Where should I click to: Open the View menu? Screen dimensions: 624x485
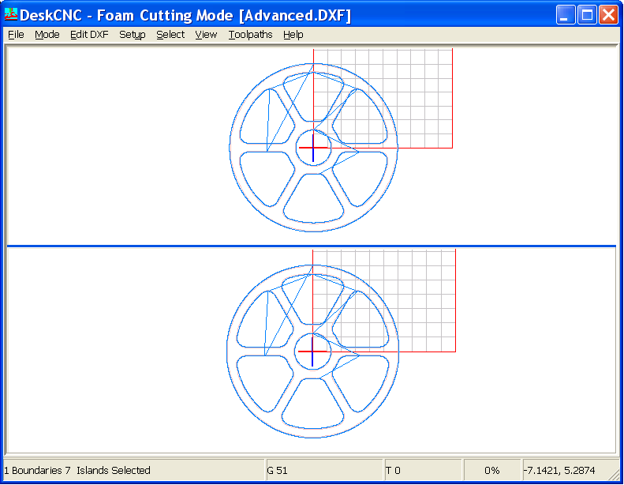(206, 35)
